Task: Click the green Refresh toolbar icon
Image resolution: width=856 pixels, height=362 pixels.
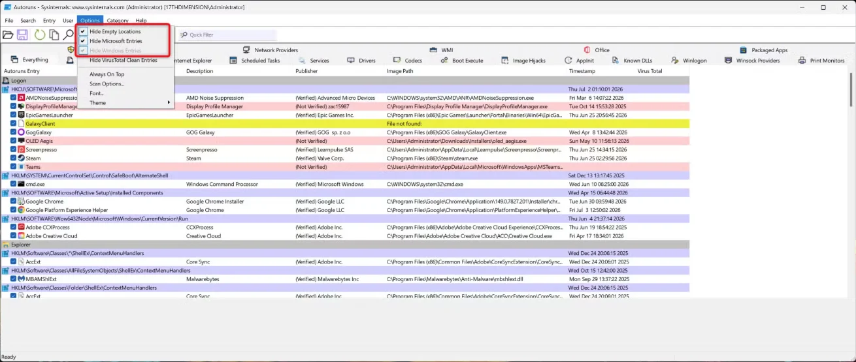Action: pos(40,35)
